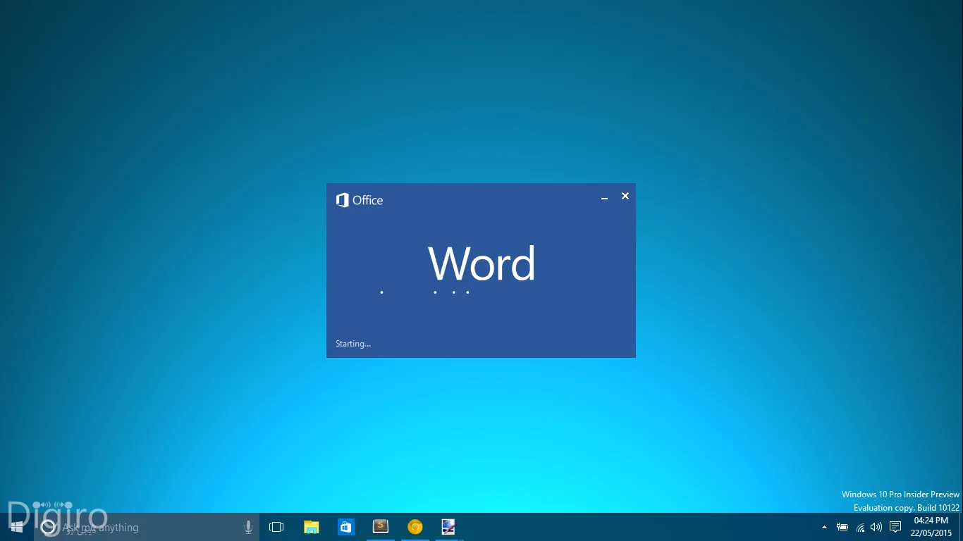
Task: Minimize the Word splash screen
Action: 604,197
